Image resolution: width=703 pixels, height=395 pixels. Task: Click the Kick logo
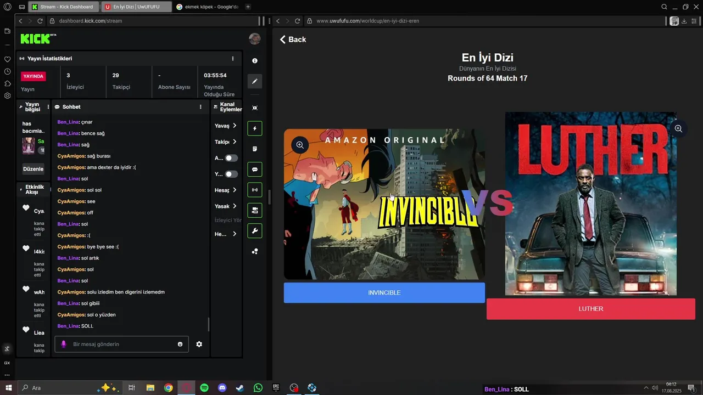[38, 38]
